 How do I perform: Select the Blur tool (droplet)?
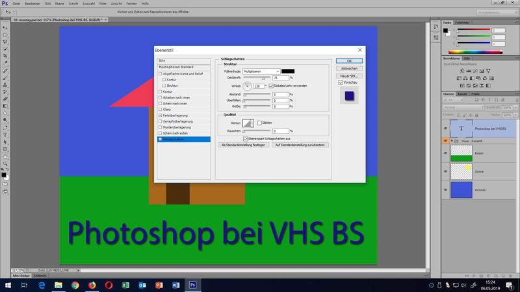[5, 113]
